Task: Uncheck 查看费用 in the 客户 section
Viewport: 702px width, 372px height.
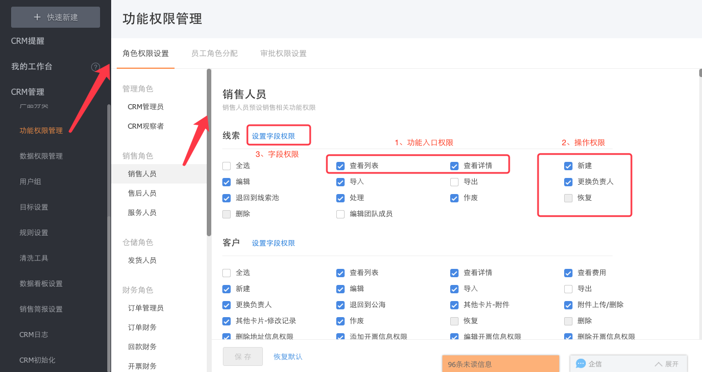Action: (568, 273)
